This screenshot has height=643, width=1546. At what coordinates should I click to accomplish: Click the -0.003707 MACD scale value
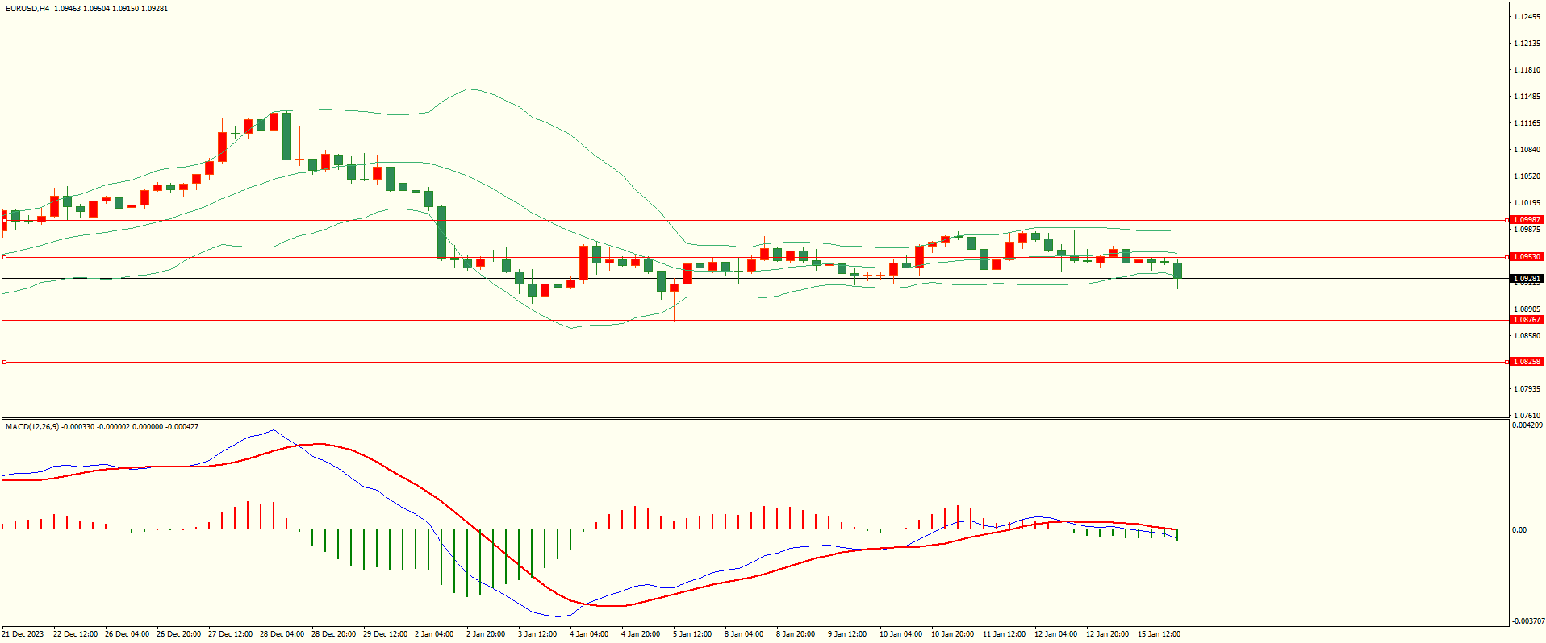tap(1527, 621)
